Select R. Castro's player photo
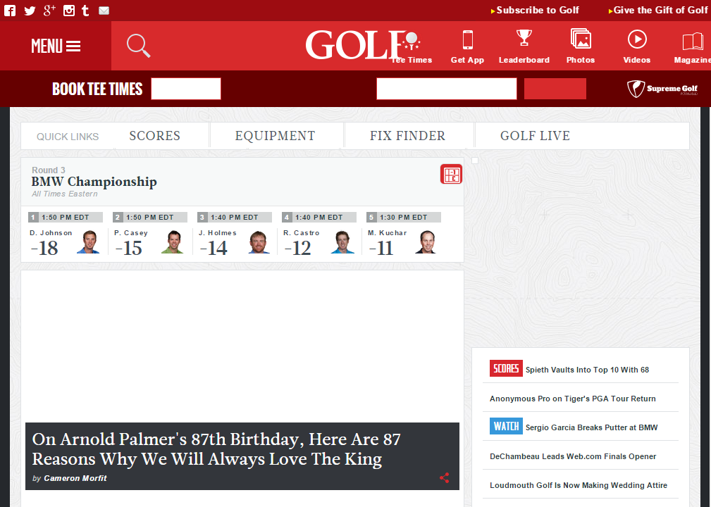Screen dimensions: 711x507 342,242
